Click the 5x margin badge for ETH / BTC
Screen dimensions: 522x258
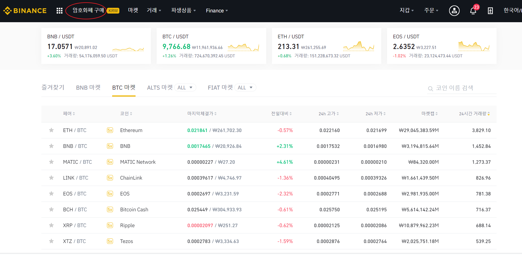click(x=110, y=130)
